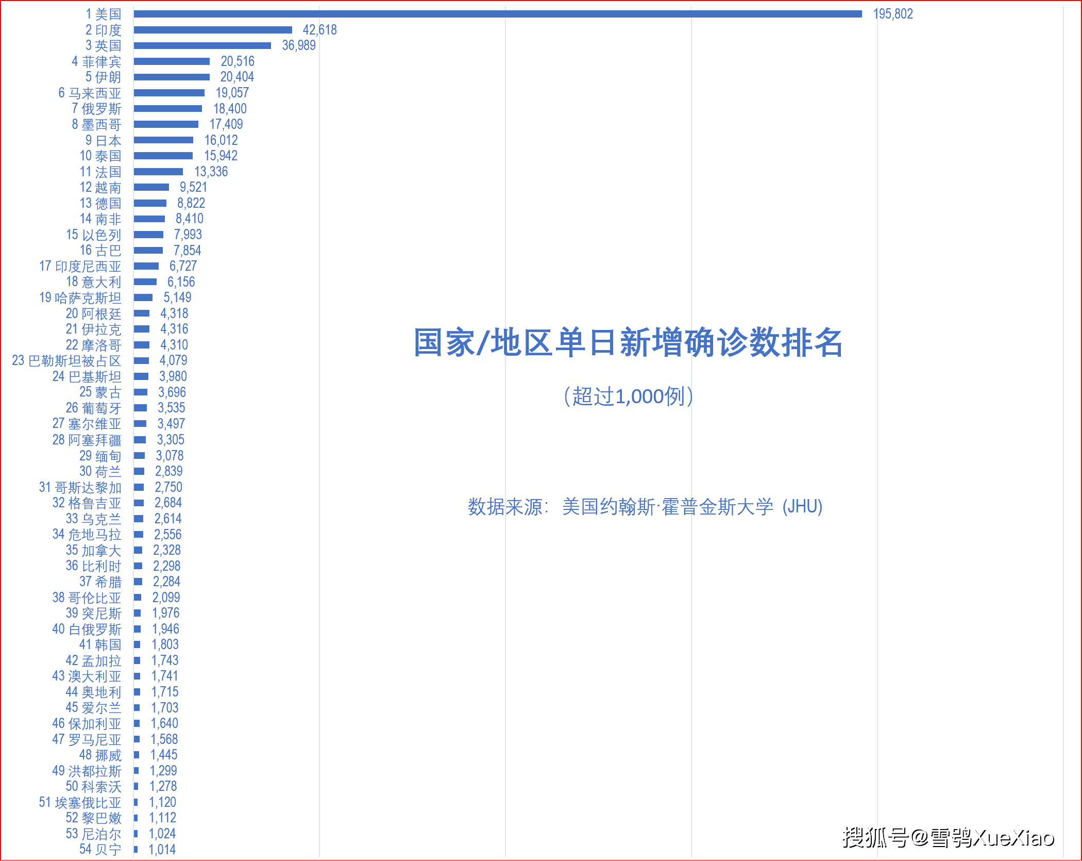Click the data source text 美国约翰斯·霍普金斯大学

tap(667, 507)
